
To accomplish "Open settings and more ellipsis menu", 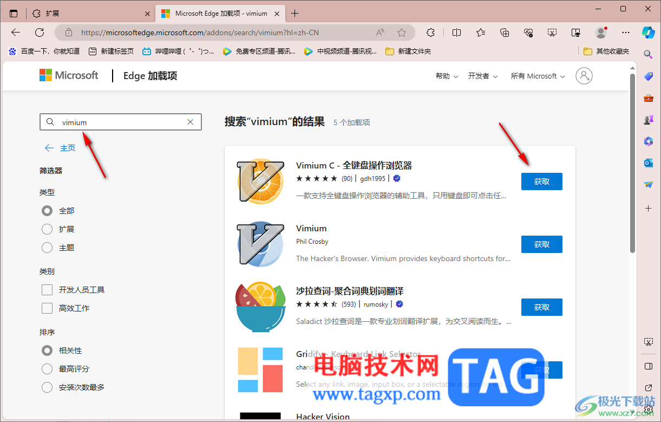I will tap(626, 33).
